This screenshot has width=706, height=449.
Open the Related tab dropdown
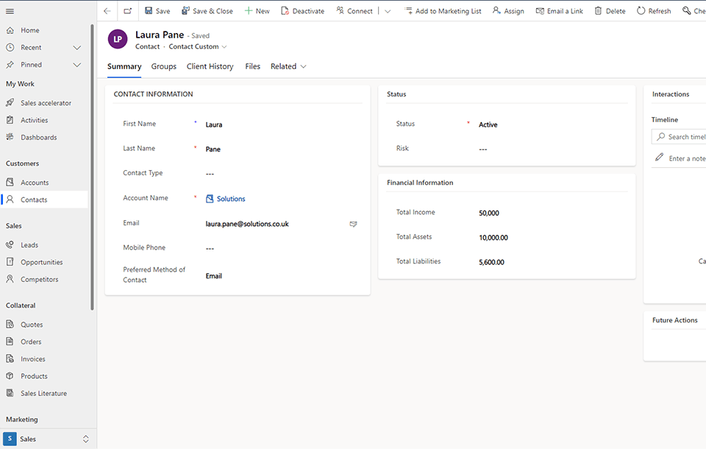click(288, 66)
